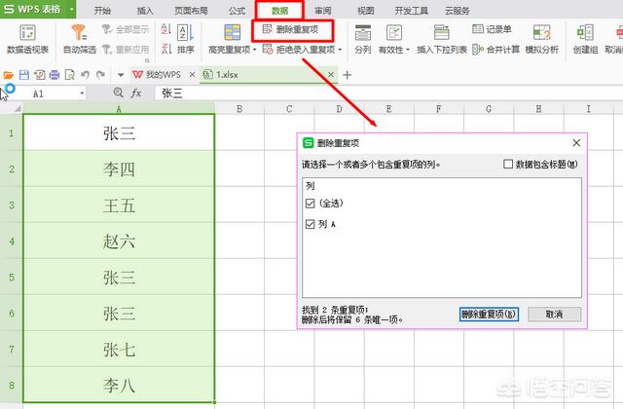Click 全部显示 show all button
623x409 pixels.
click(x=126, y=29)
